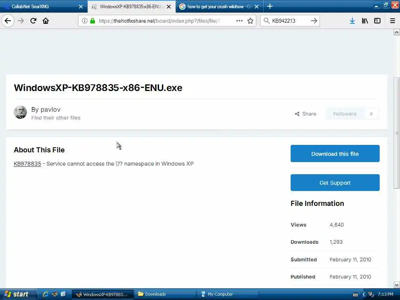
Task: Bookmark this page with the star
Action: pos(250,21)
